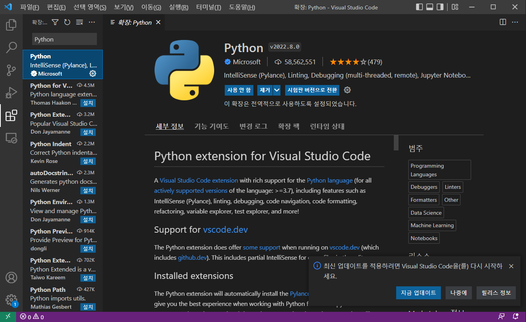This screenshot has width=526, height=322.
Task: Switch to the 기능 기여도 tab
Action: click(x=211, y=126)
